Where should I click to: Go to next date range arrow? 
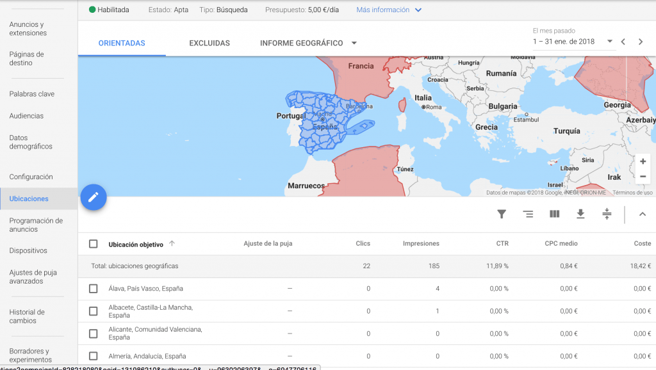(x=641, y=42)
